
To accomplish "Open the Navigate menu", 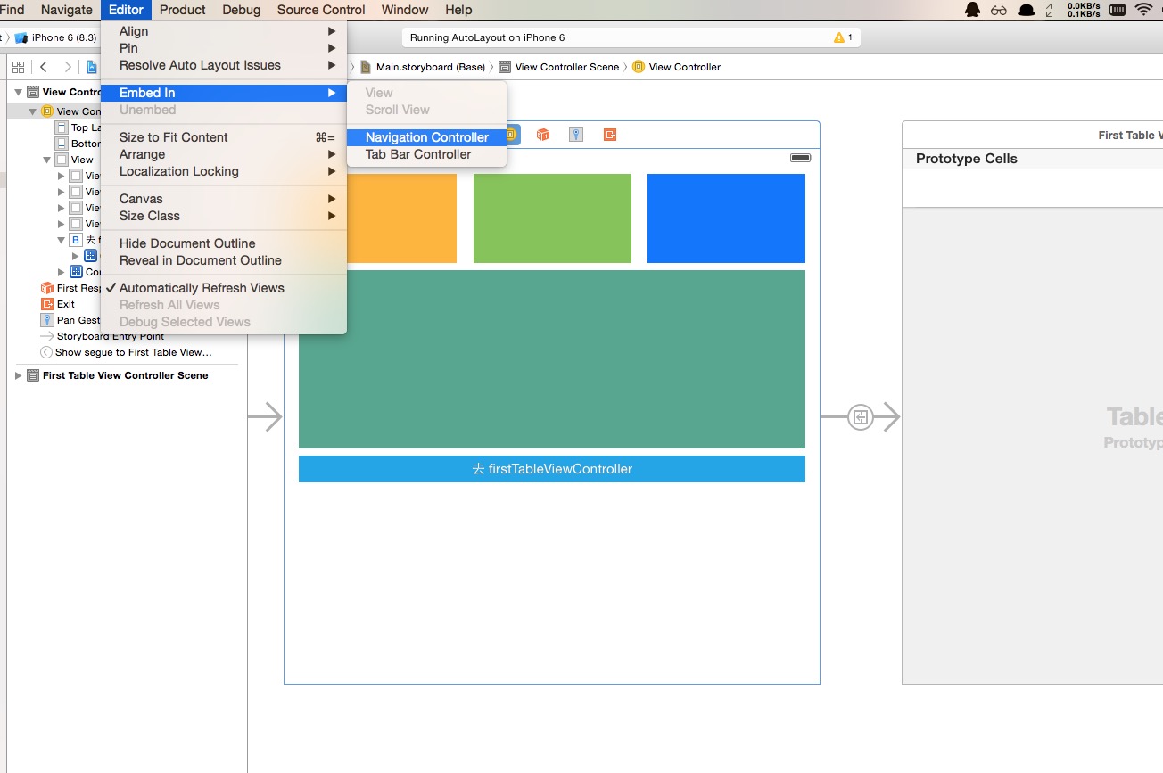I will pos(66,10).
